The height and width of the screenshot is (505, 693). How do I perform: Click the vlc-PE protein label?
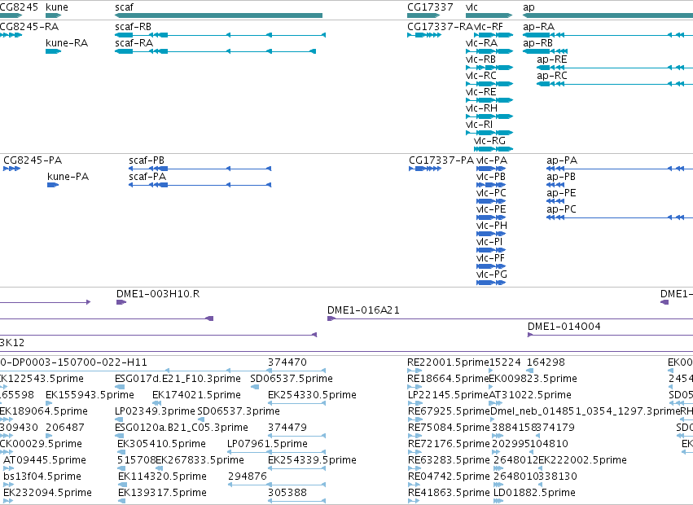tap(491, 209)
